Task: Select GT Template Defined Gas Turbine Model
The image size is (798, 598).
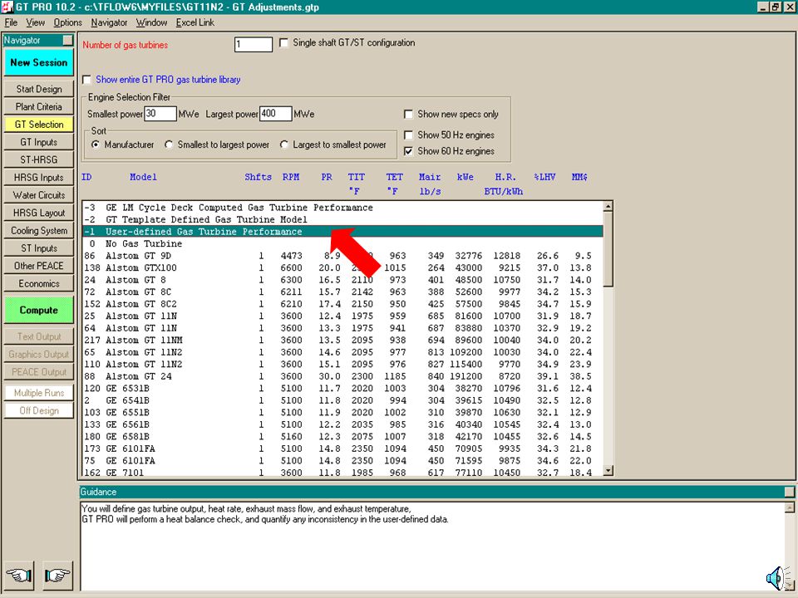Action: tap(342, 219)
